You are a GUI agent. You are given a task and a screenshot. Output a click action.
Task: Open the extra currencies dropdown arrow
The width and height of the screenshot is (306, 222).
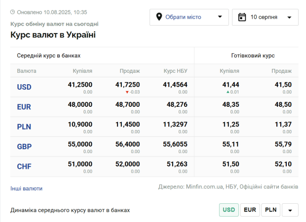(290, 210)
